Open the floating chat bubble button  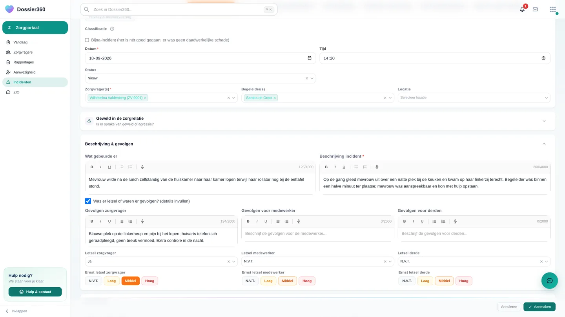tap(549, 281)
